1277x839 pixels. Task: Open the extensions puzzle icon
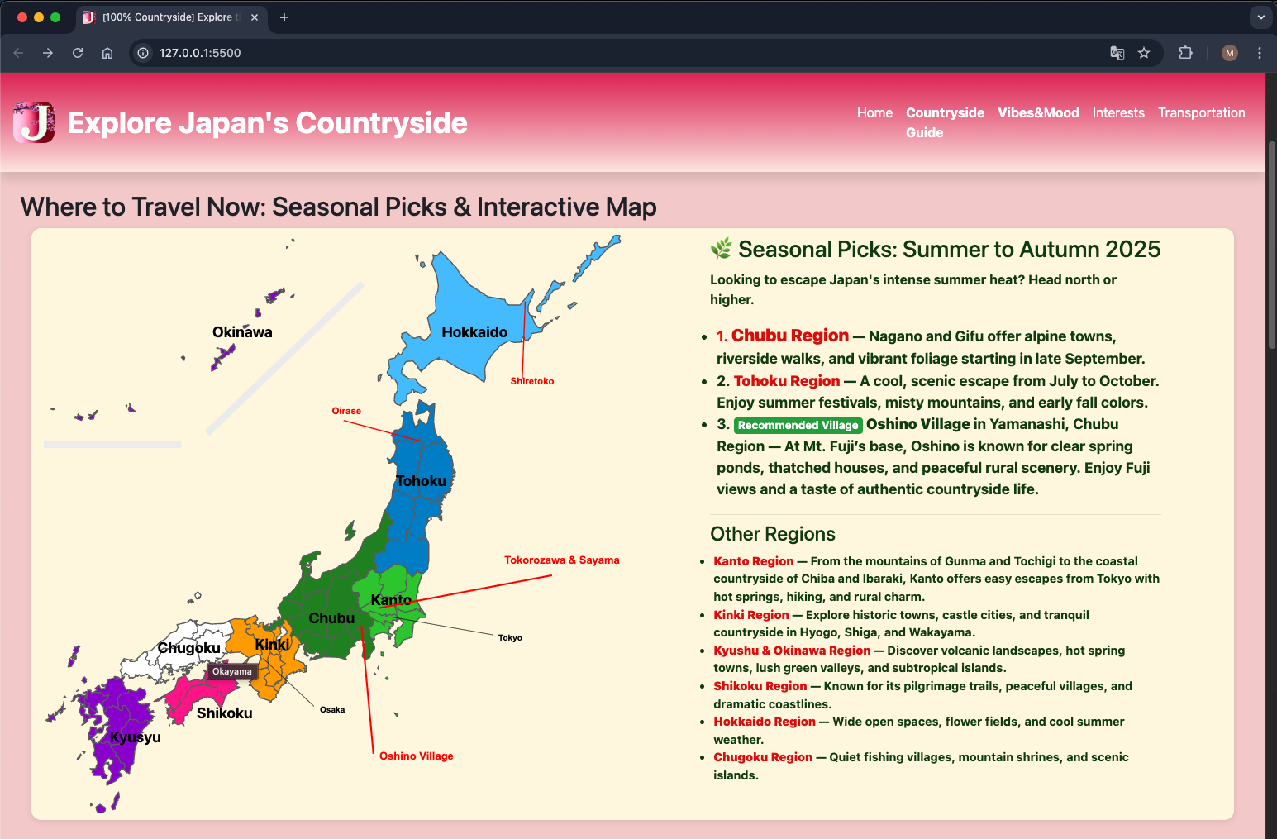[x=1185, y=53]
